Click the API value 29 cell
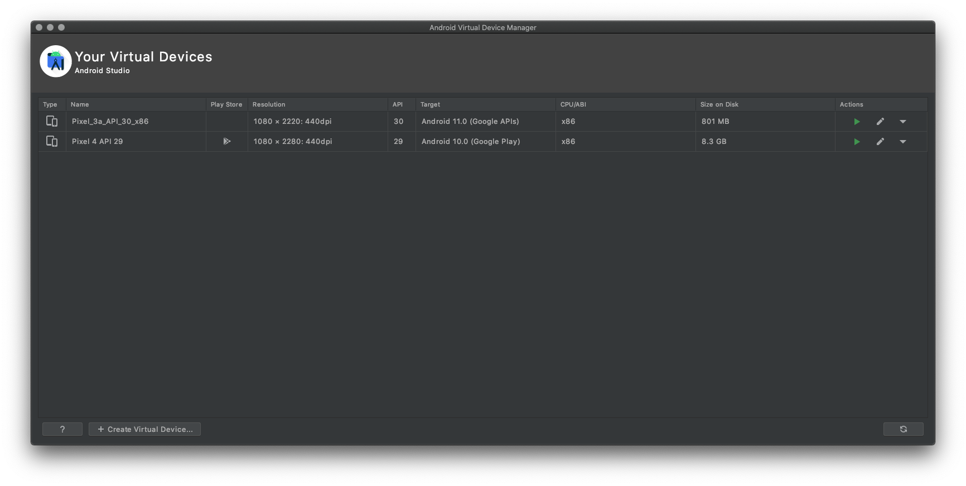 (402, 142)
